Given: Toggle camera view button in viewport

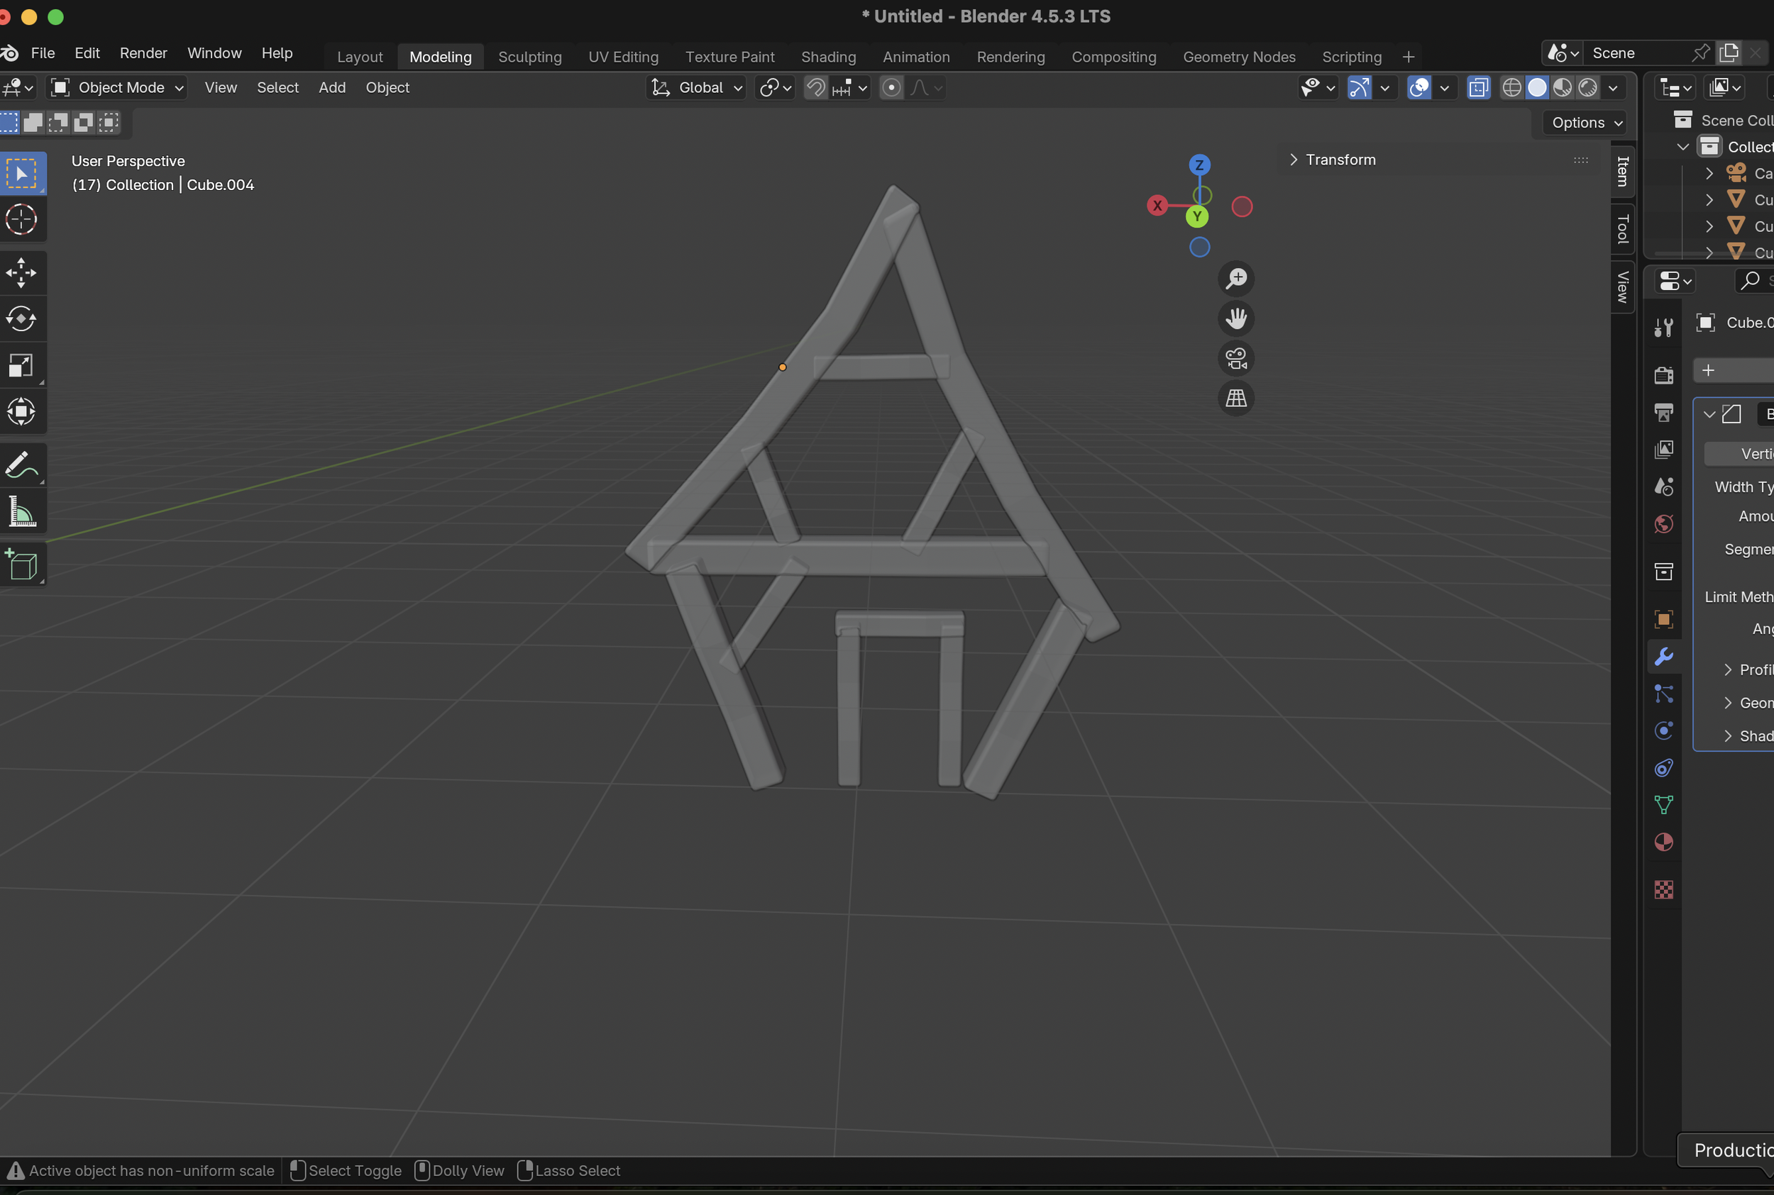Looking at the screenshot, I should click(x=1236, y=358).
